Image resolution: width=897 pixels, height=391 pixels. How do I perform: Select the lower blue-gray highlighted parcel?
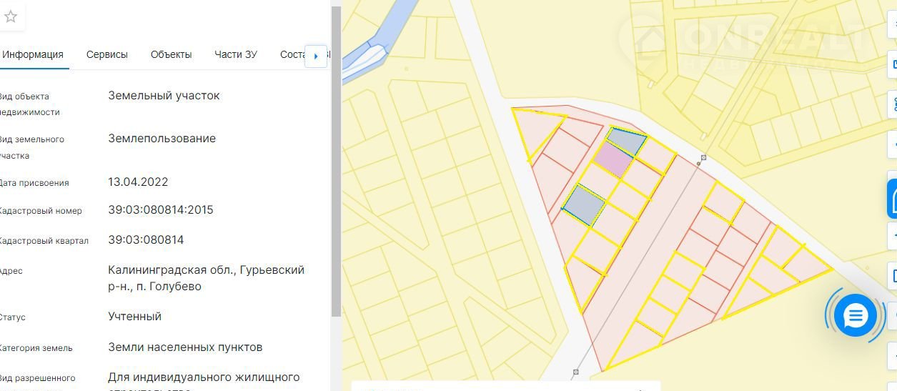coord(584,205)
